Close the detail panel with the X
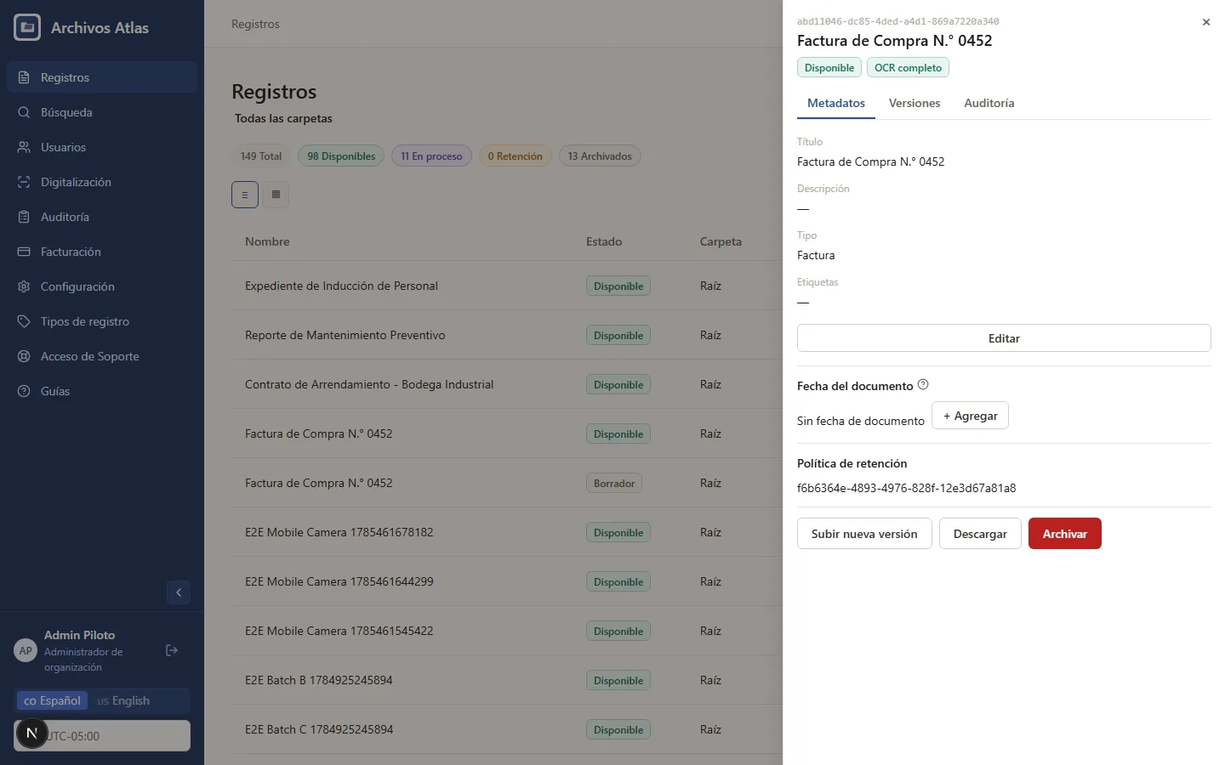Viewport: 1225px width, 765px height. point(1206,22)
